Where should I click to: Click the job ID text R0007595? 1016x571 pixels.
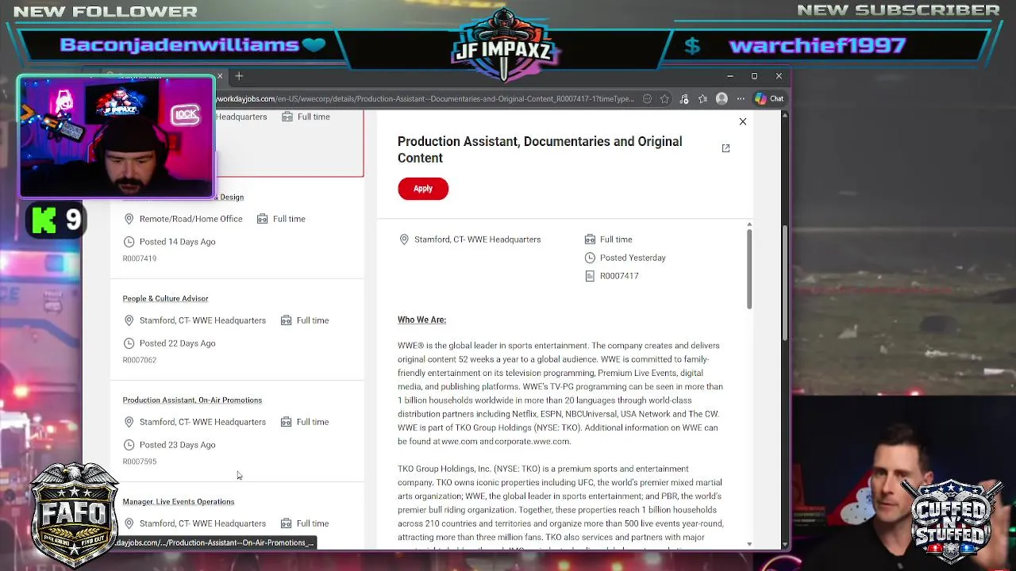click(140, 462)
